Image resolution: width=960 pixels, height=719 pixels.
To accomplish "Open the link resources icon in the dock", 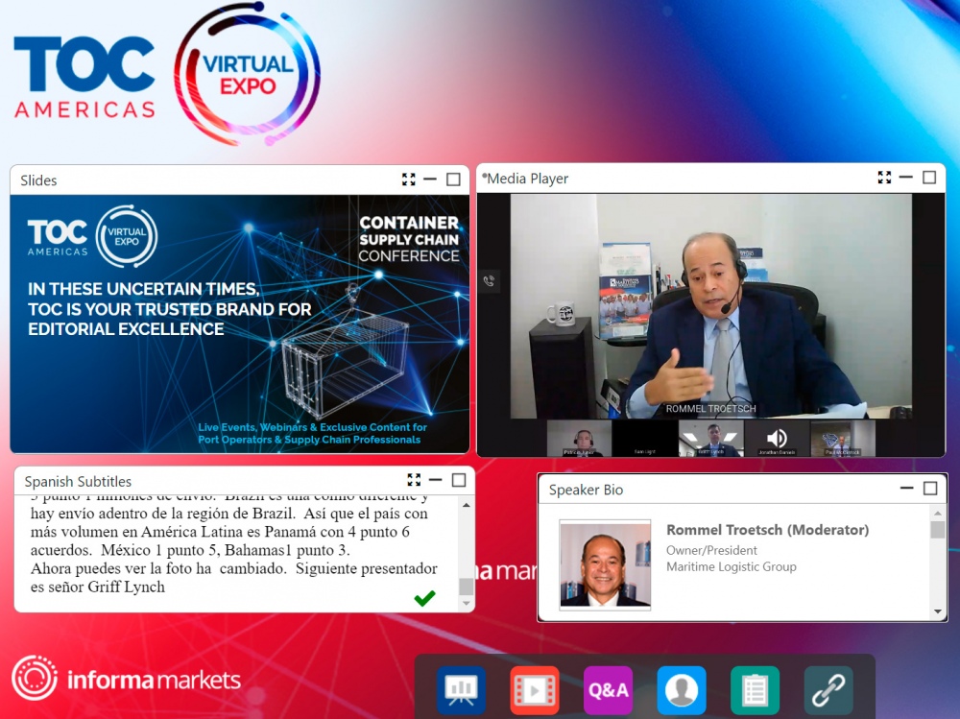I will 828,690.
